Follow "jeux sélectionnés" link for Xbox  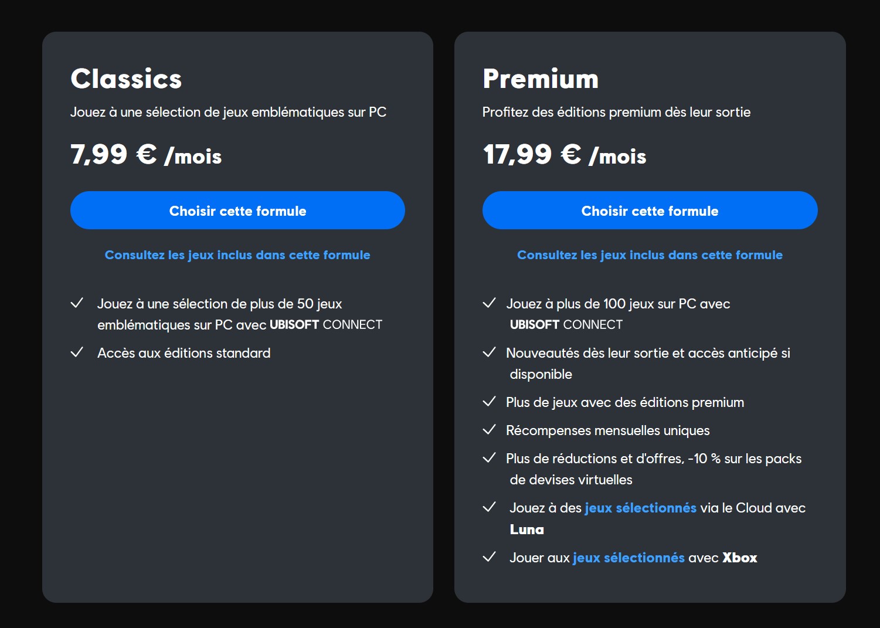click(x=628, y=558)
